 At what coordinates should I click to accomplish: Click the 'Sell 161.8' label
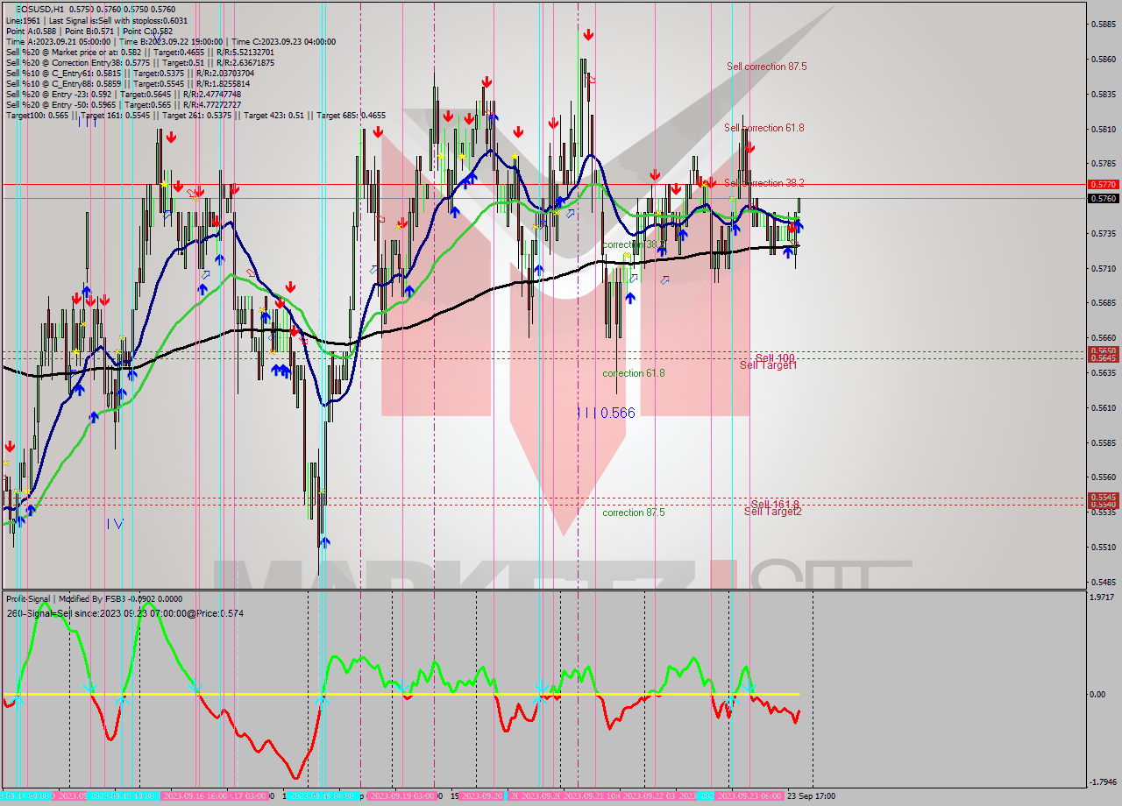click(775, 504)
